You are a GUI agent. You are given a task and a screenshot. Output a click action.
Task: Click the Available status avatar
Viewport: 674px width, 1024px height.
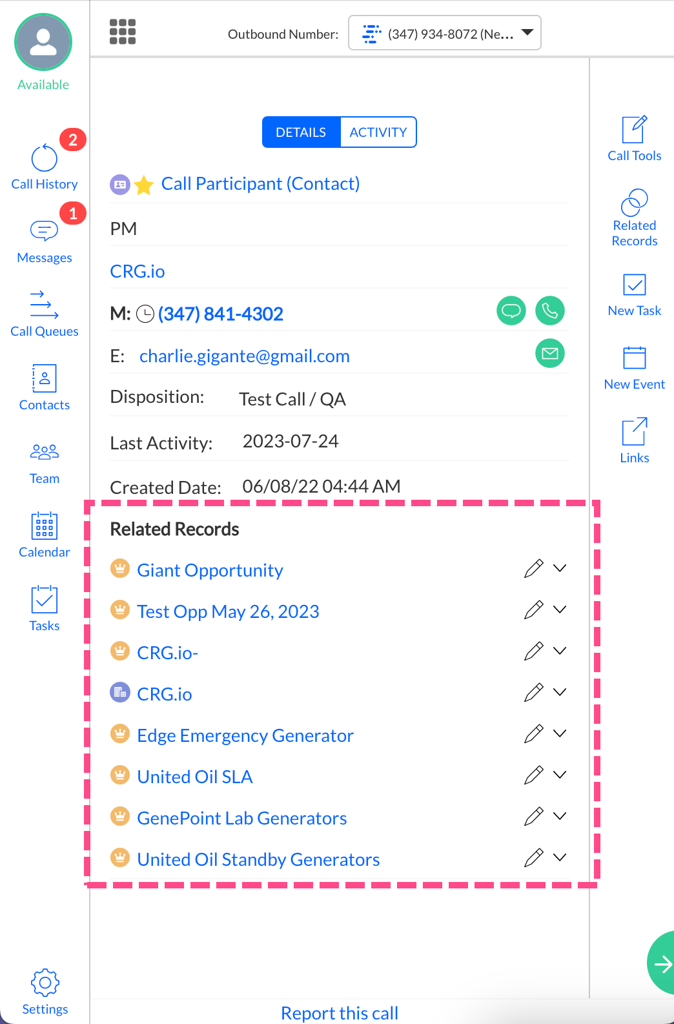(43, 43)
